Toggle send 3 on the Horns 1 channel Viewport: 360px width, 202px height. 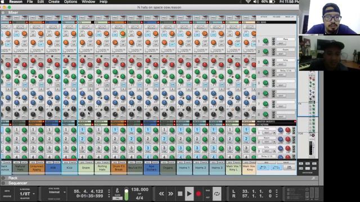click(181, 148)
